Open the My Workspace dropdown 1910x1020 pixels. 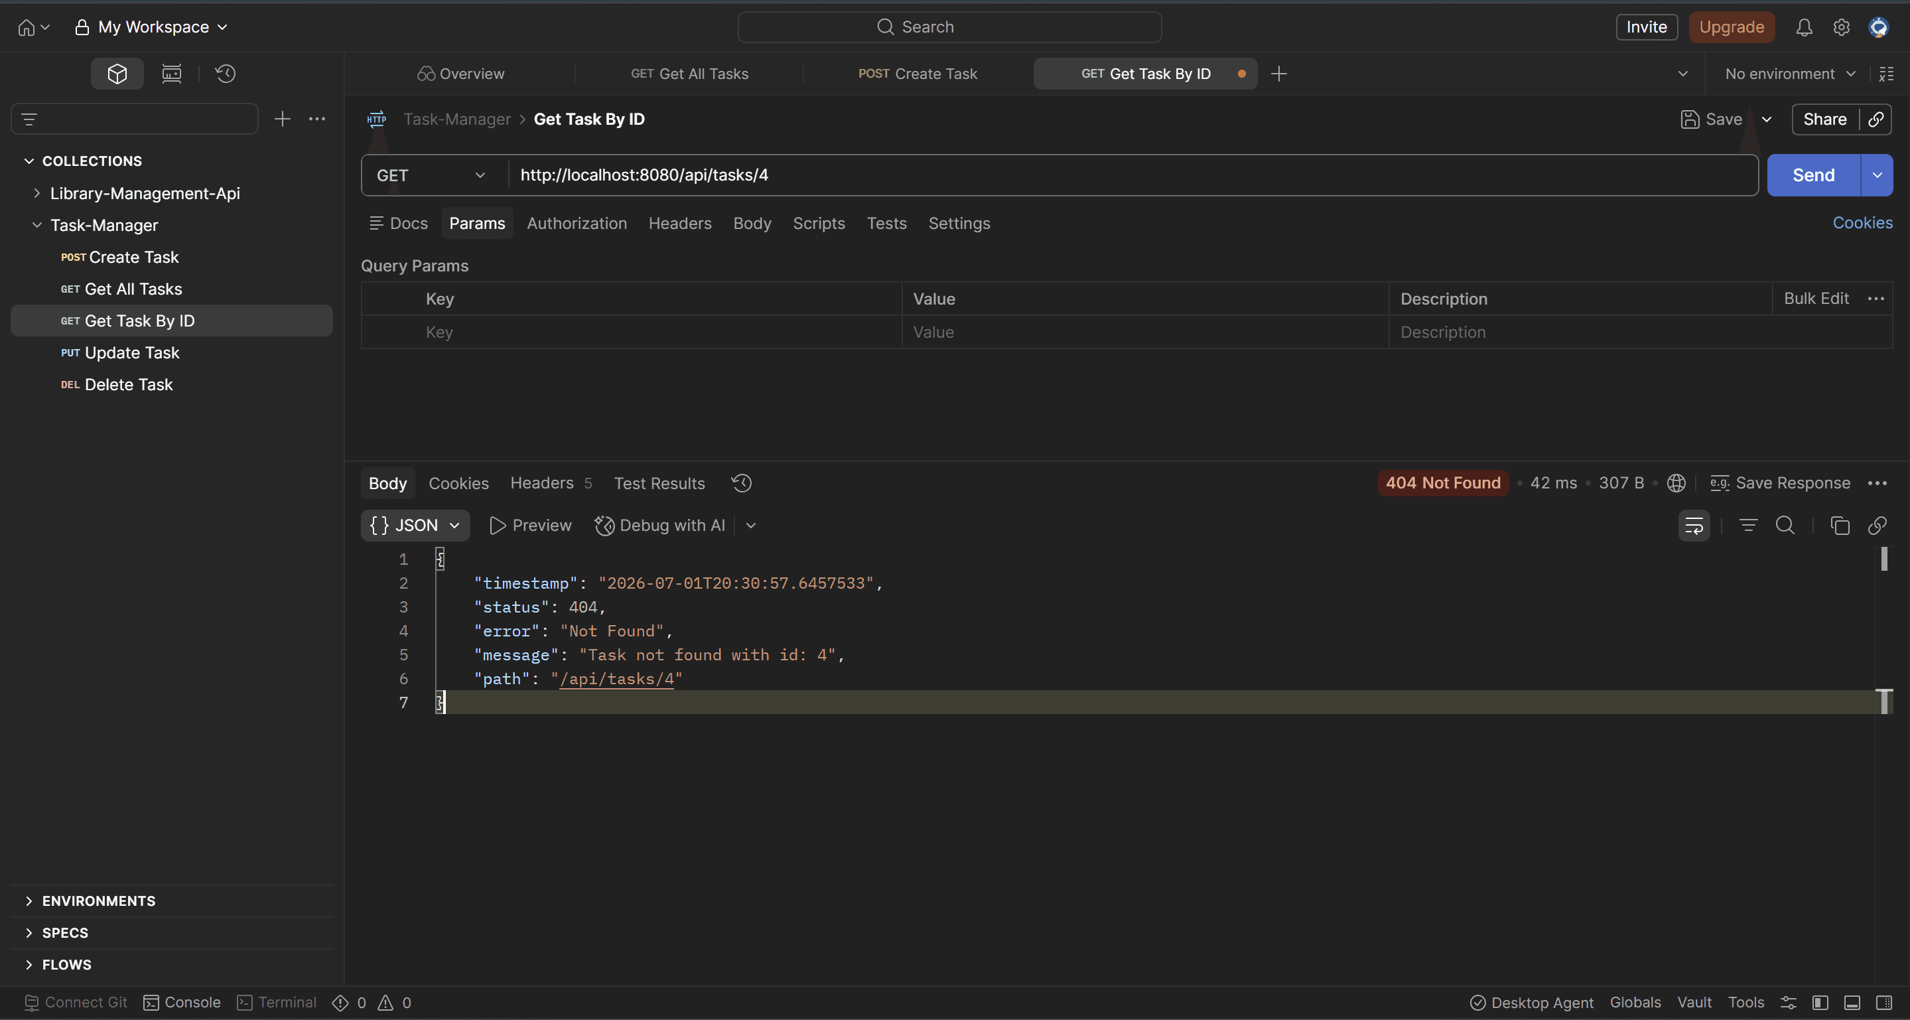pyautogui.click(x=151, y=27)
